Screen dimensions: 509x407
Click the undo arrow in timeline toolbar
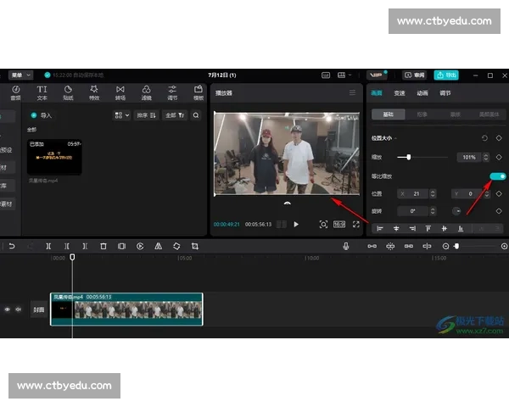pos(12,246)
